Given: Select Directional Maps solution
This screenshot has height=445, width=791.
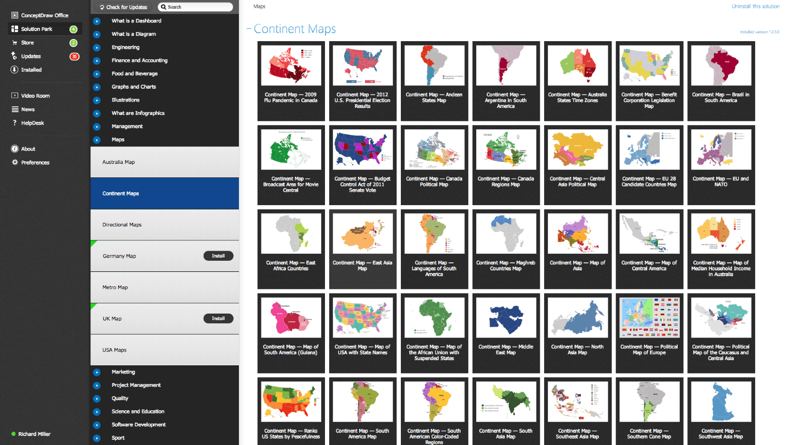Looking at the screenshot, I should tap(165, 225).
